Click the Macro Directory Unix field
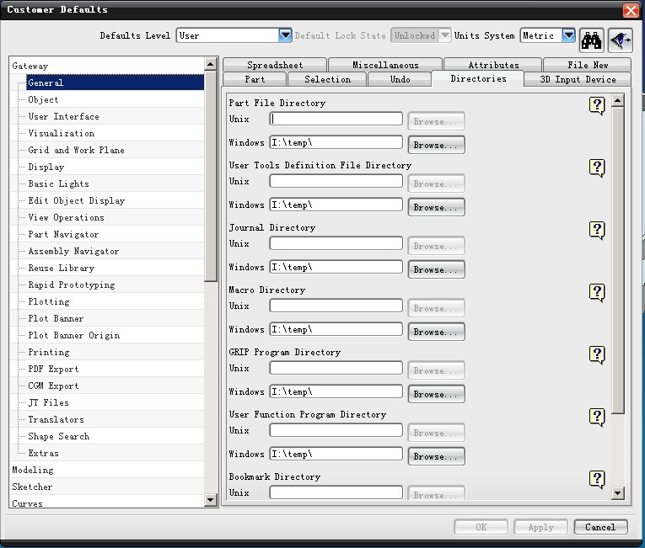 click(336, 306)
